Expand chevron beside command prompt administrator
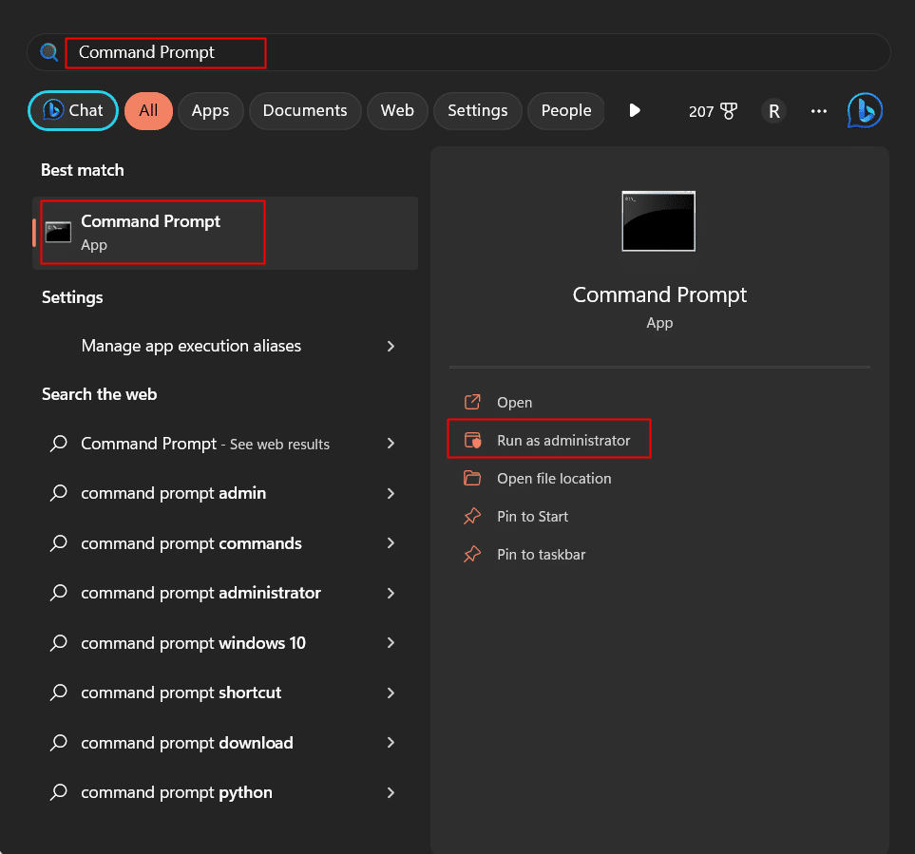 point(391,594)
